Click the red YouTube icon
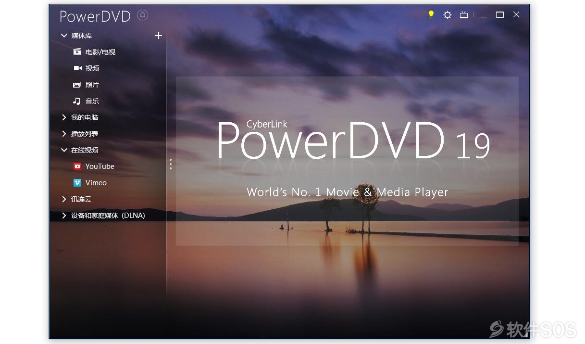This screenshot has width=585, height=344. [77, 166]
